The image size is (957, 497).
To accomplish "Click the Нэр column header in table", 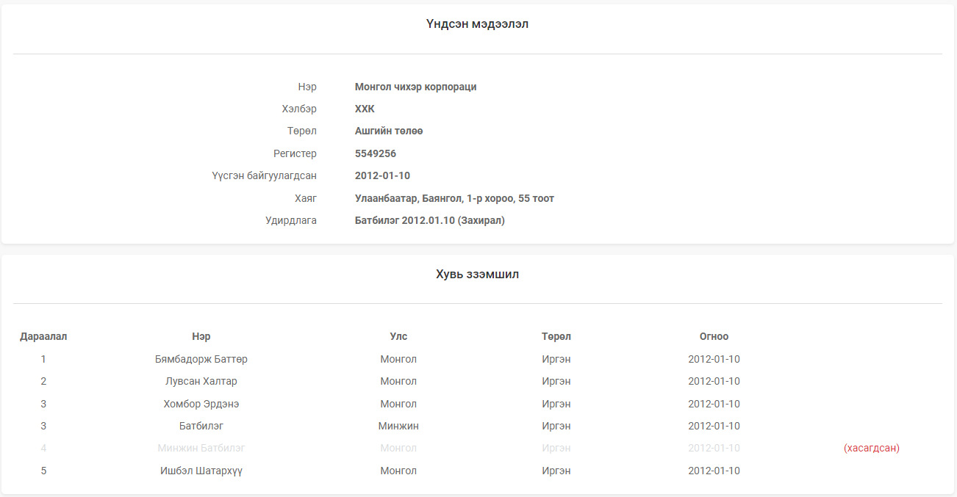I will (x=201, y=336).
